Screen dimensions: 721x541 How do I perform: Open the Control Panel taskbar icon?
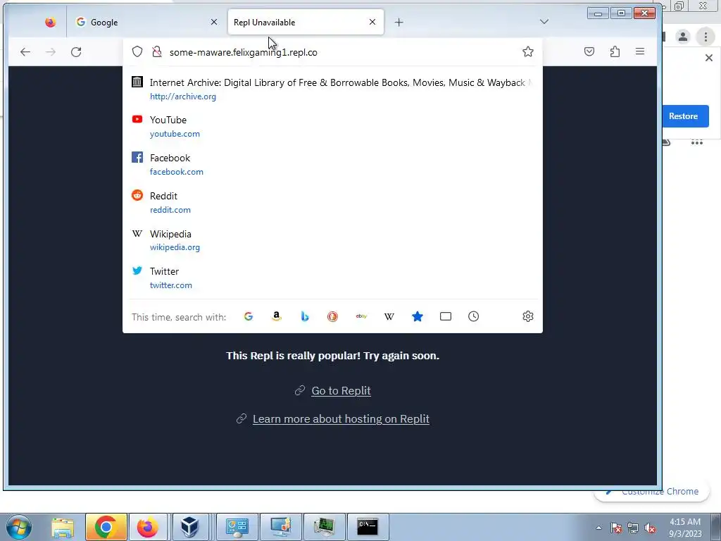pos(237,527)
